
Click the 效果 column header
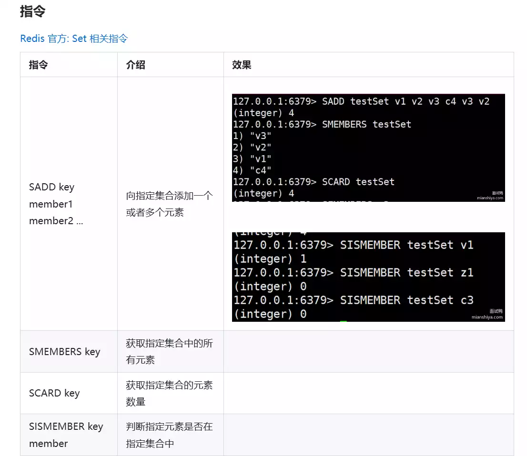point(242,65)
